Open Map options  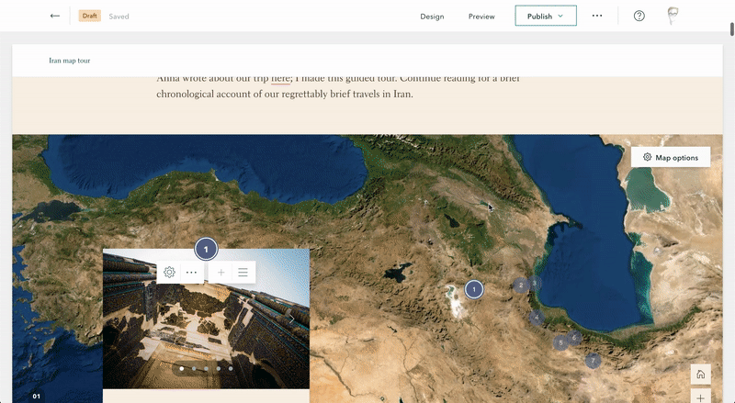(671, 158)
